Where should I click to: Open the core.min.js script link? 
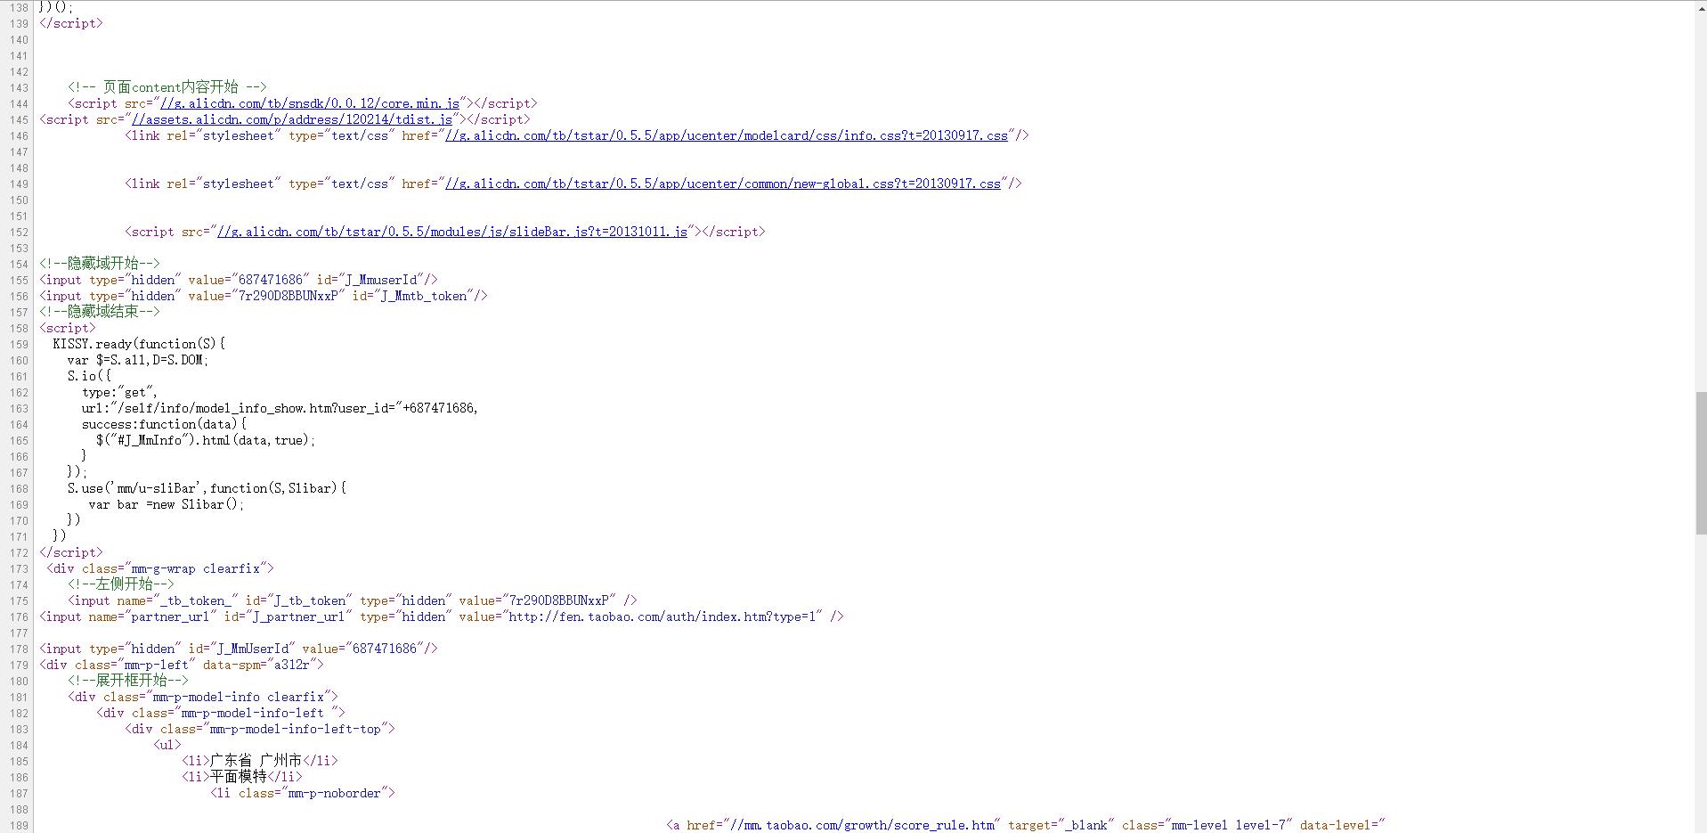[310, 103]
